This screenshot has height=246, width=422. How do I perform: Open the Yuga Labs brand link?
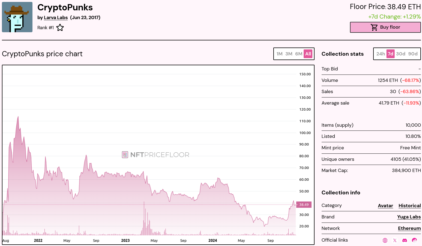coord(409,217)
